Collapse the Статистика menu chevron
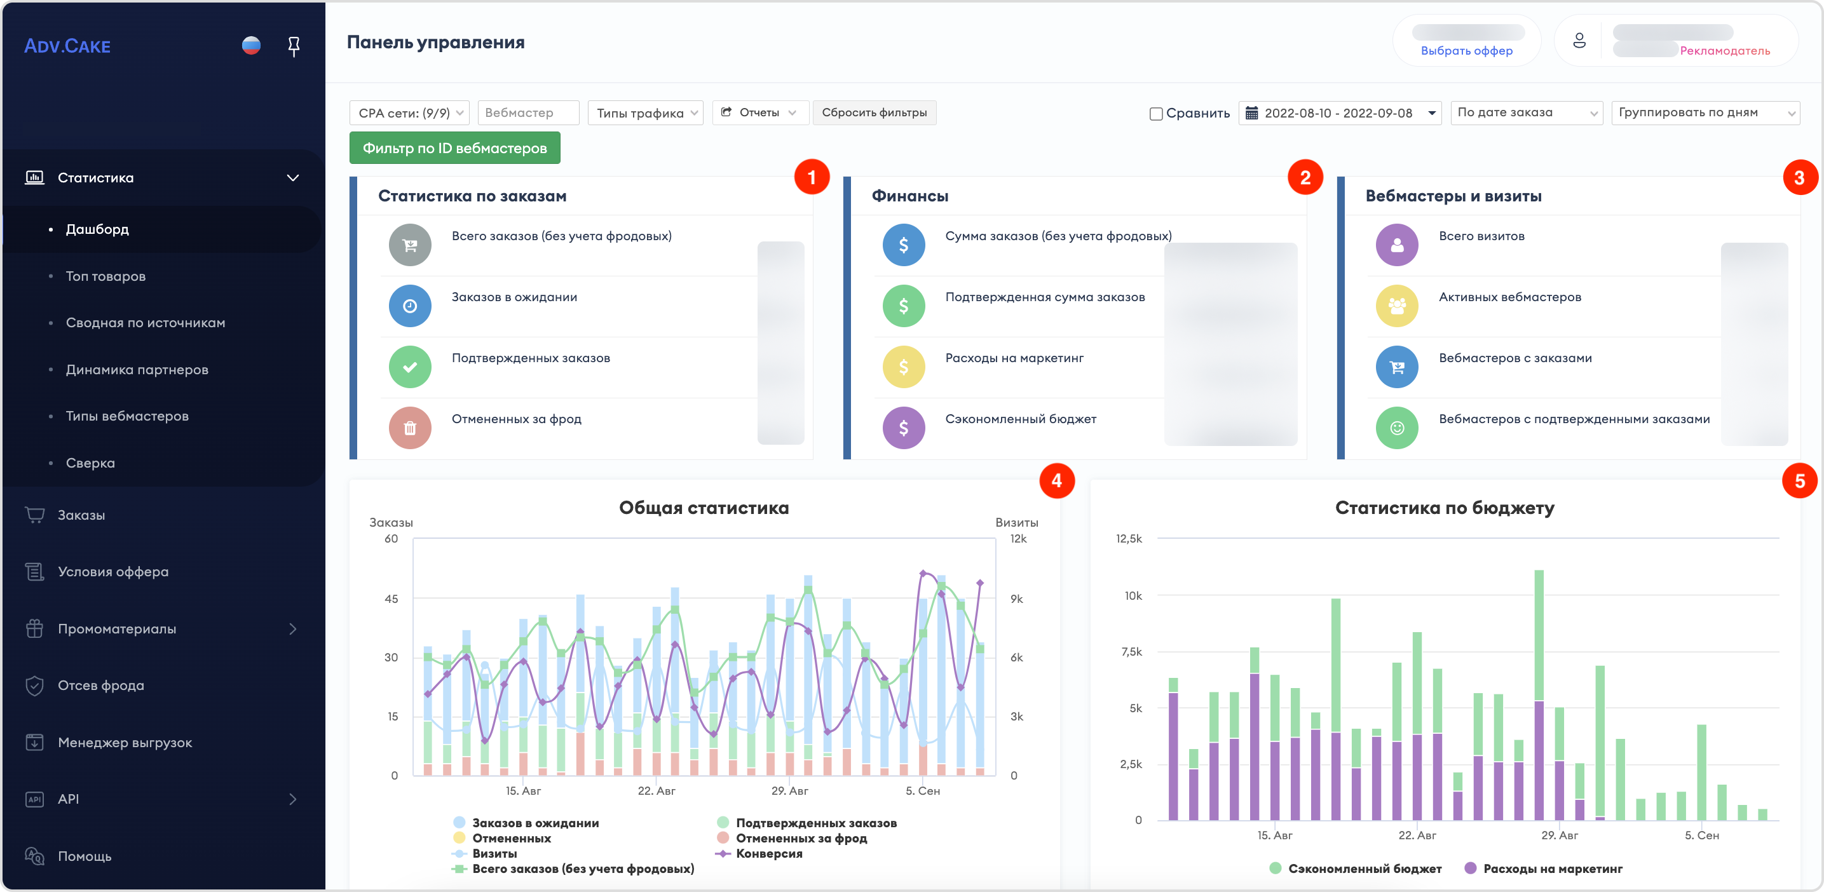 (x=292, y=178)
